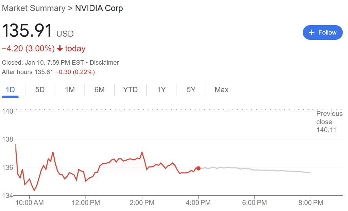Open the Disclaimer link
Viewport: 348px width, 211px height.
pos(104,63)
